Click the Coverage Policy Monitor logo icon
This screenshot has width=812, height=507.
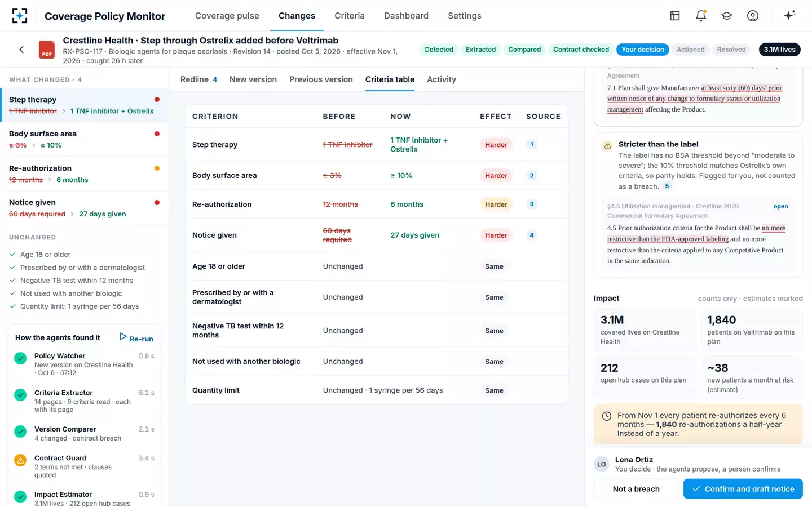coord(20,16)
